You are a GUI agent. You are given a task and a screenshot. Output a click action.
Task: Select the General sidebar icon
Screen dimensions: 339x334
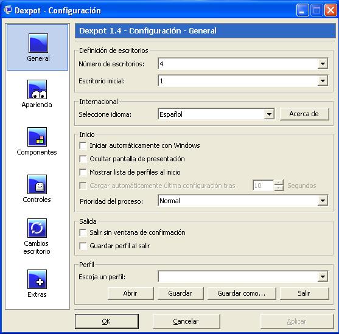tap(38, 43)
